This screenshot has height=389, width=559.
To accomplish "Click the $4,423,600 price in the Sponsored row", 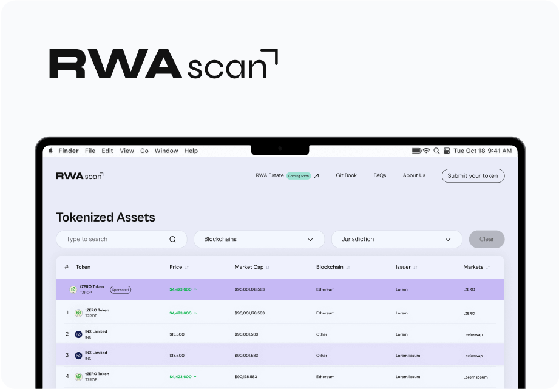I will click(180, 289).
